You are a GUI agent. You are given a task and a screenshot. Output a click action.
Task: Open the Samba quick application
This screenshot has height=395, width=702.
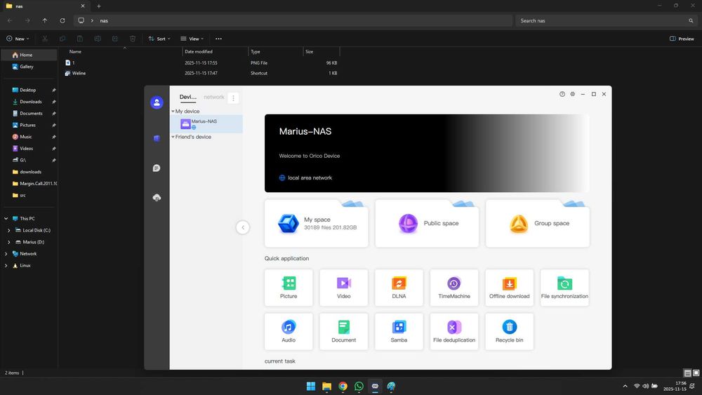[x=399, y=331]
